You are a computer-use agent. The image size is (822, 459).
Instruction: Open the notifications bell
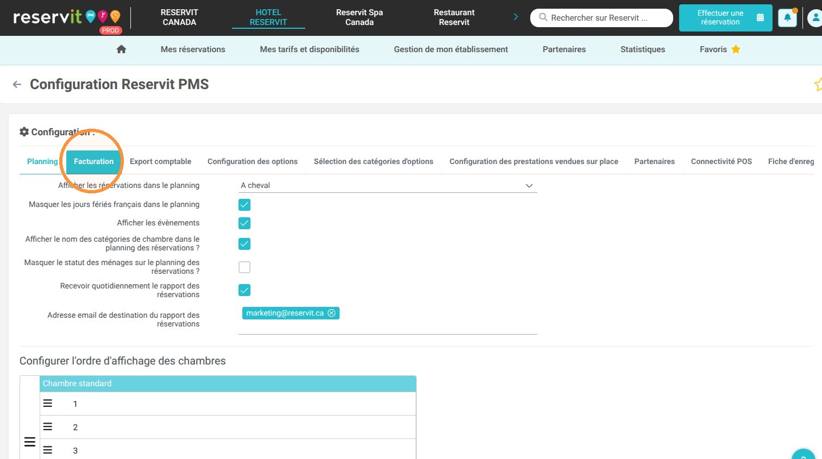click(x=787, y=18)
